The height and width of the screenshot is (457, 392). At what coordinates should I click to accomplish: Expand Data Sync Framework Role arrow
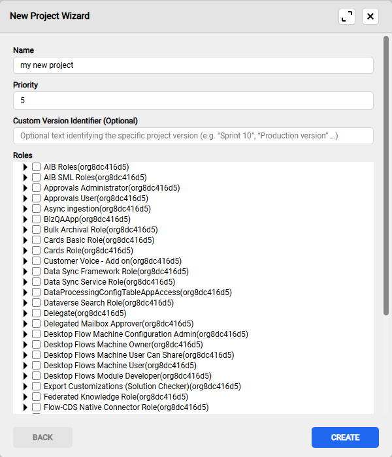coord(25,272)
